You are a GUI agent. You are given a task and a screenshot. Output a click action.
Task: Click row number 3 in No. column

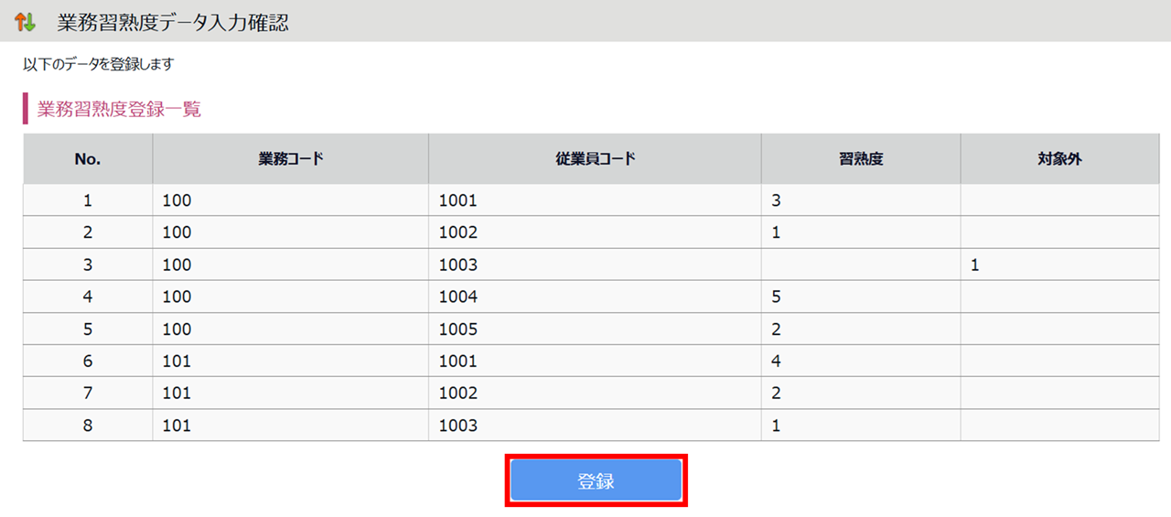88,265
